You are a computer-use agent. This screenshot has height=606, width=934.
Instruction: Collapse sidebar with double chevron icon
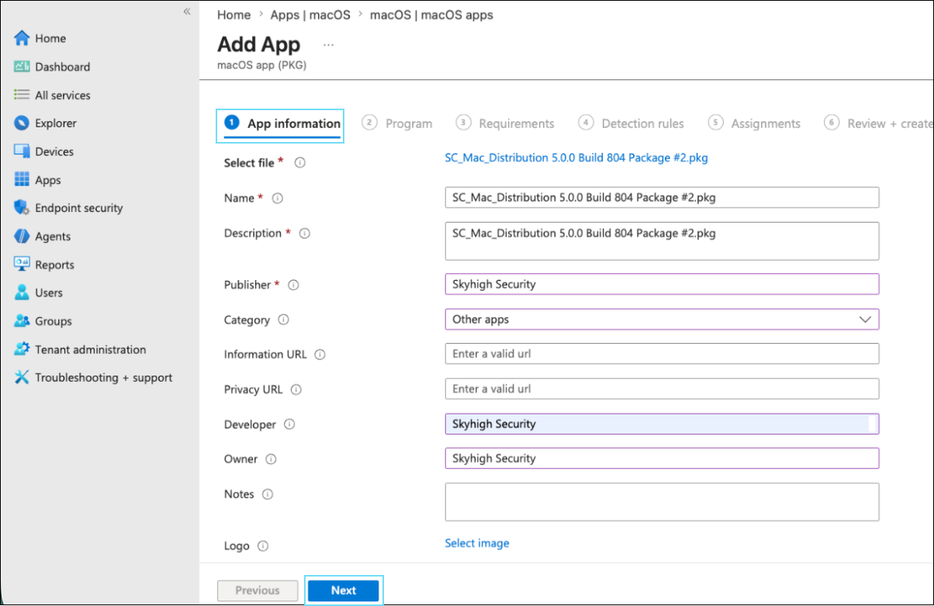point(187,11)
